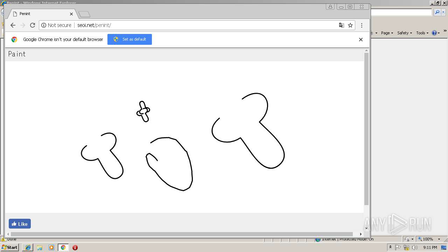The height and width of the screenshot is (252, 448).
Task: Open a new Chrome tab
Action: pyautogui.click(x=84, y=14)
